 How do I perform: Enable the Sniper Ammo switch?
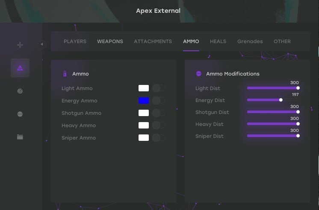159,138
